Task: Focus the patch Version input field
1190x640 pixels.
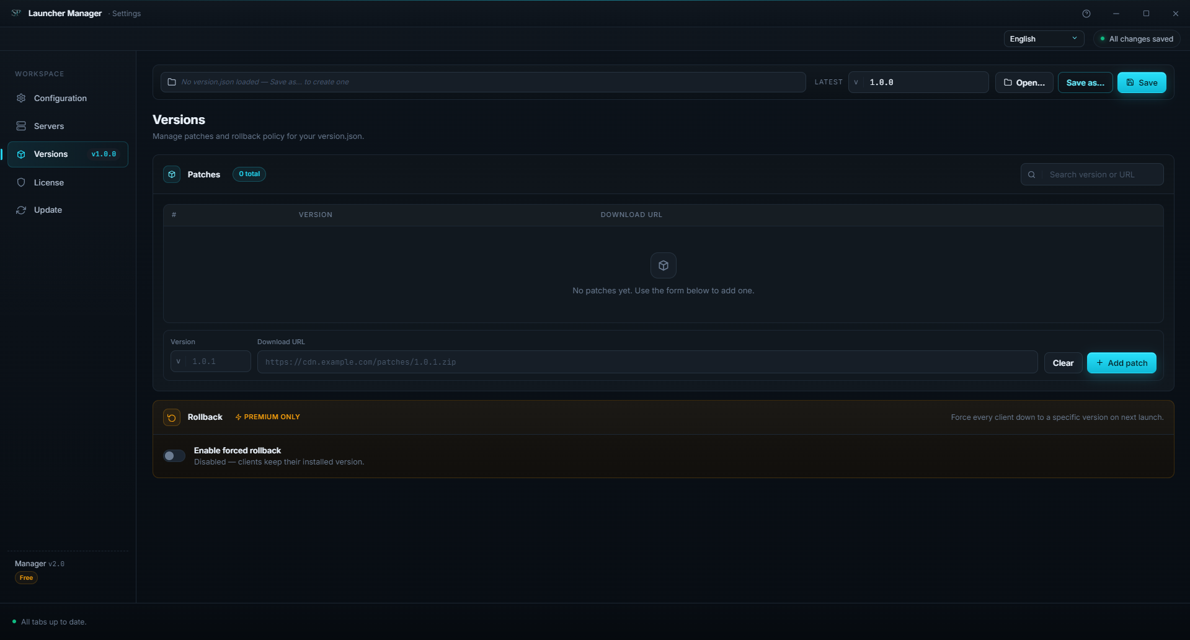Action: [211, 362]
